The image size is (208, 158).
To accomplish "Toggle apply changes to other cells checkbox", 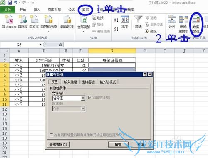I will click(x=51, y=135).
